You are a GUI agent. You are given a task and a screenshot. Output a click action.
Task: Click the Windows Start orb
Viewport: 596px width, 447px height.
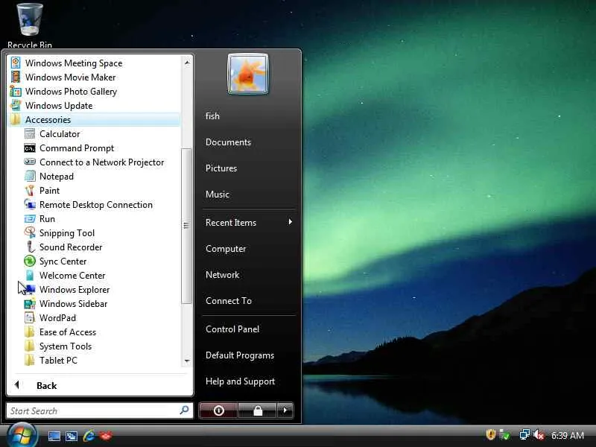pyautogui.click(x=22, y=436)
